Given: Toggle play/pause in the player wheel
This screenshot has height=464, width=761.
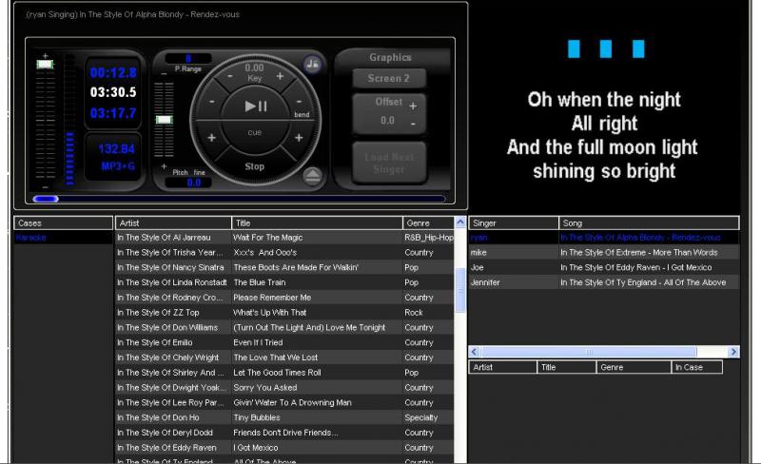Looking at the screenshot, I should 255,106.
